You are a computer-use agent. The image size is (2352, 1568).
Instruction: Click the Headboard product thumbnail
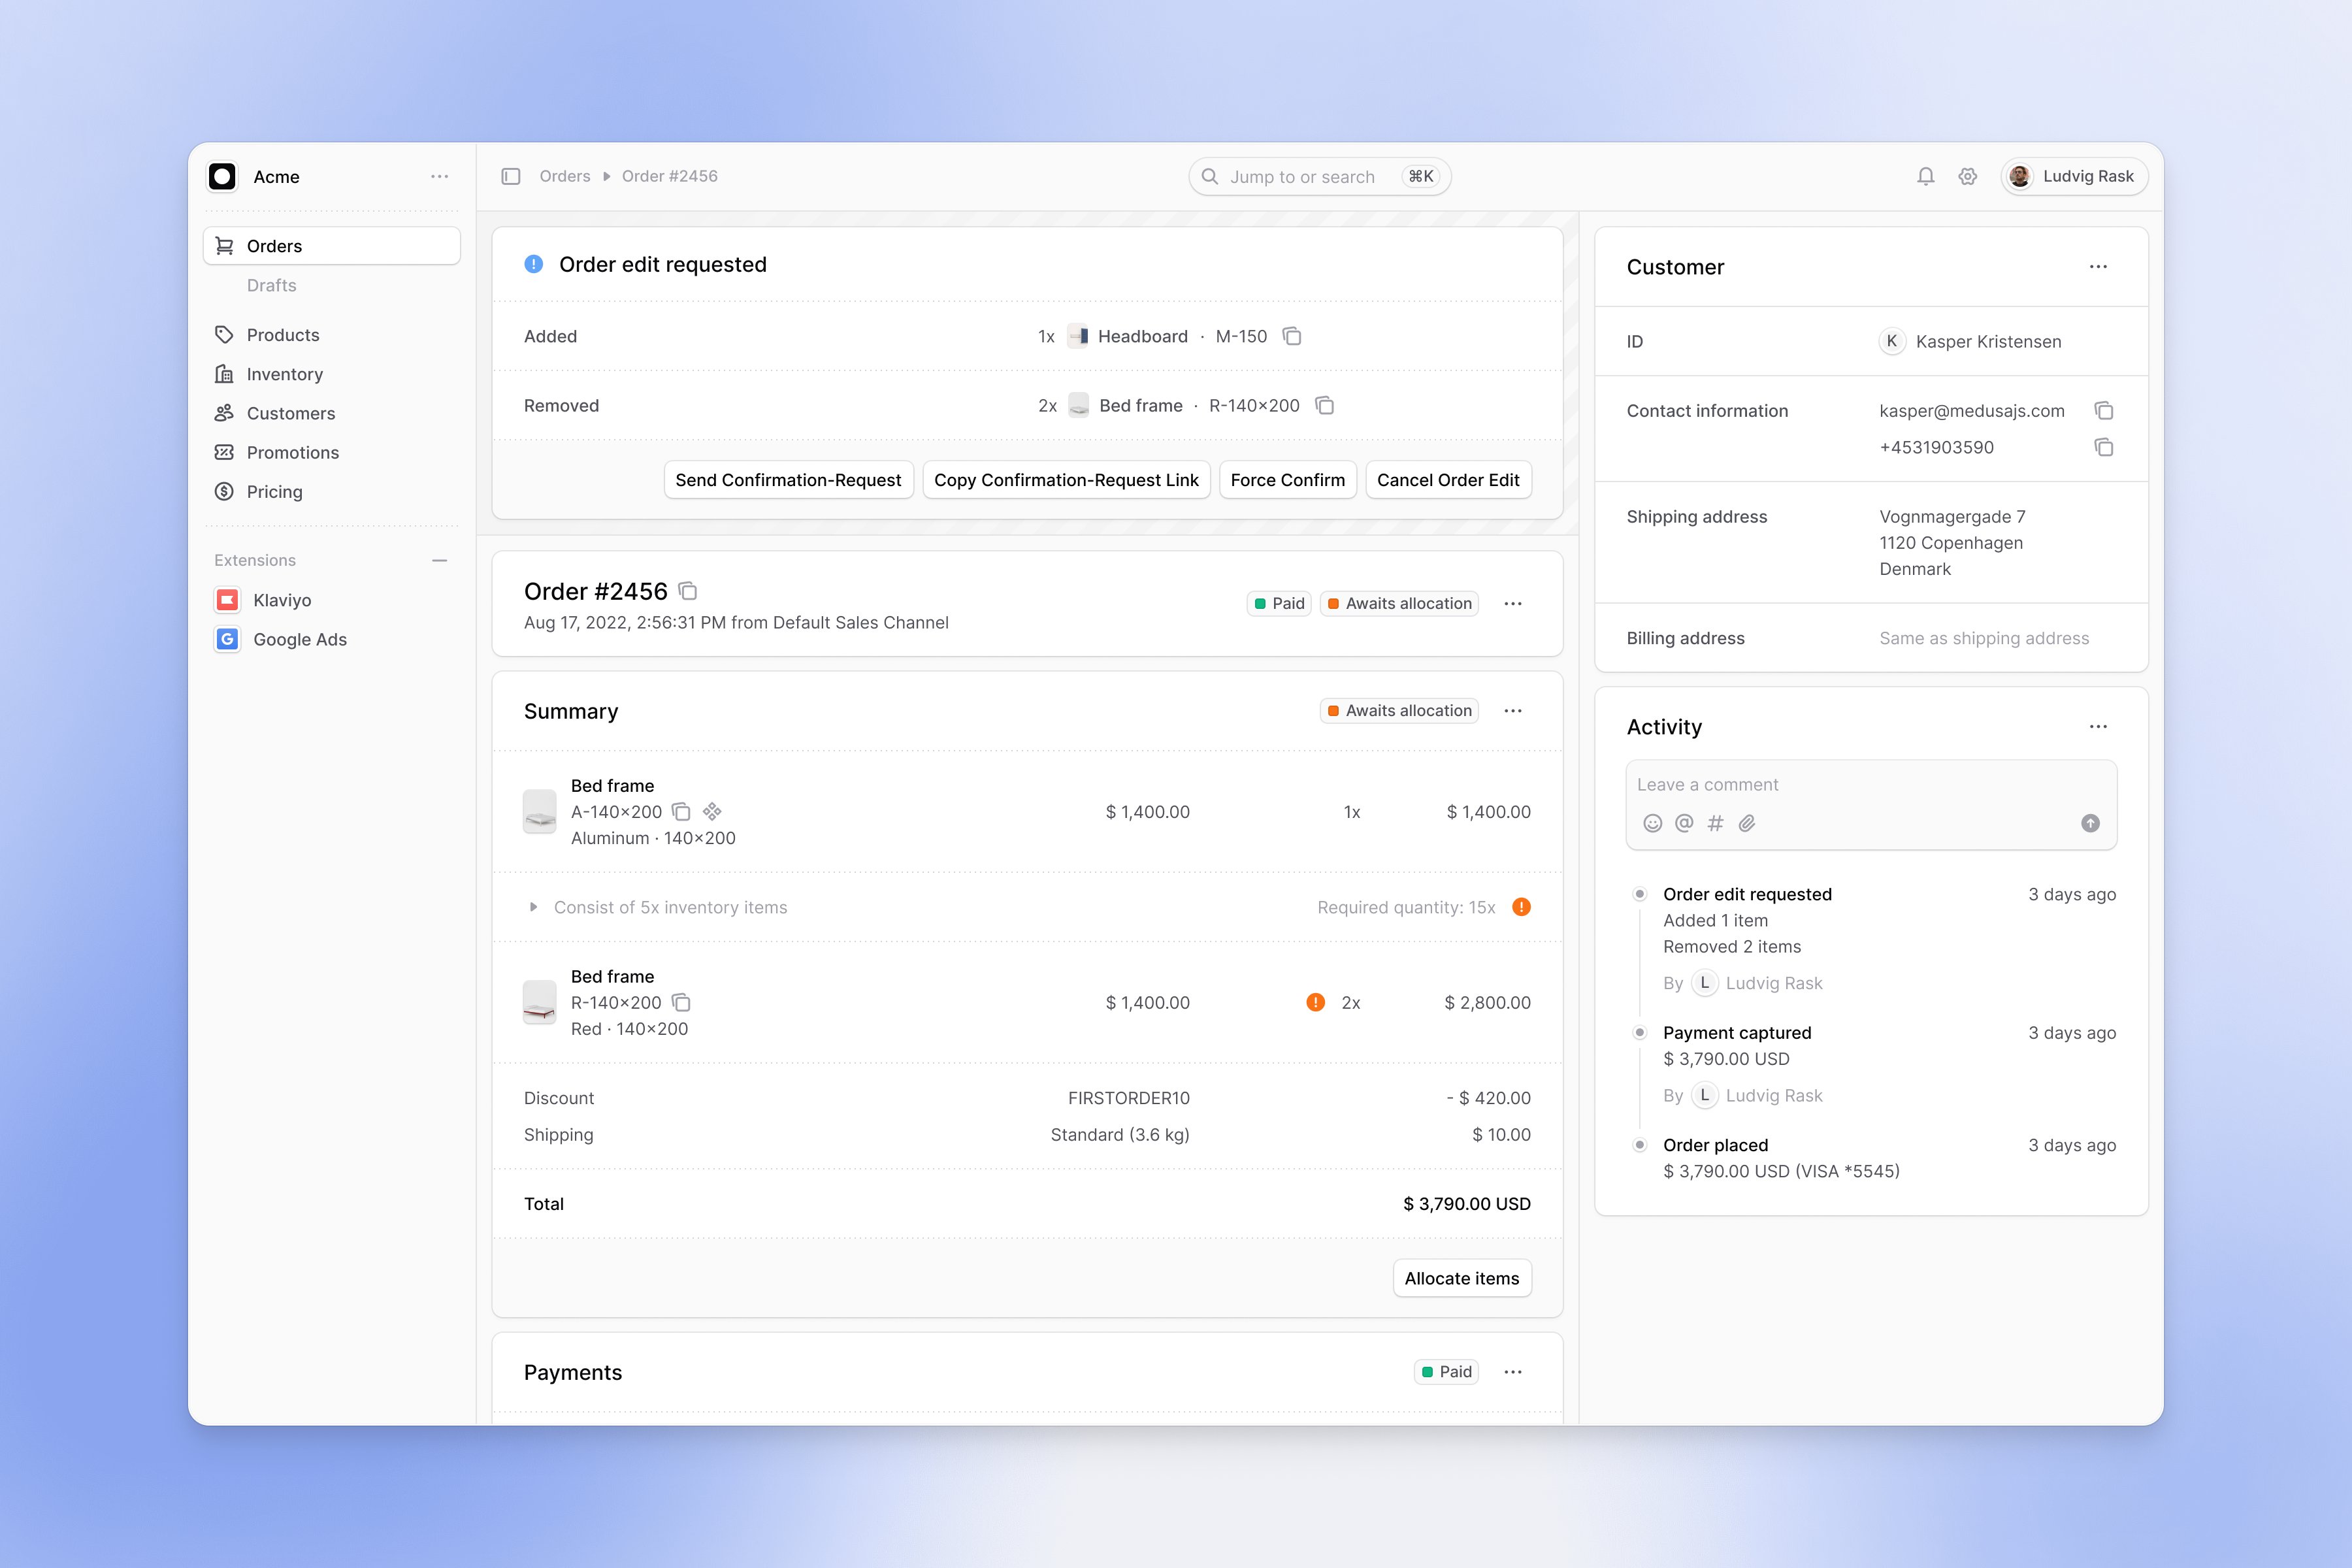point(1078,336)
